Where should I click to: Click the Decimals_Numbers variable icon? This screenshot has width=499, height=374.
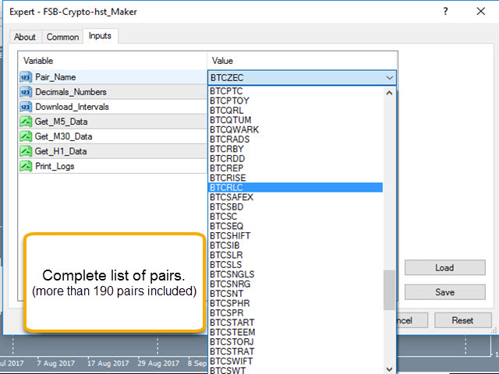26,92
